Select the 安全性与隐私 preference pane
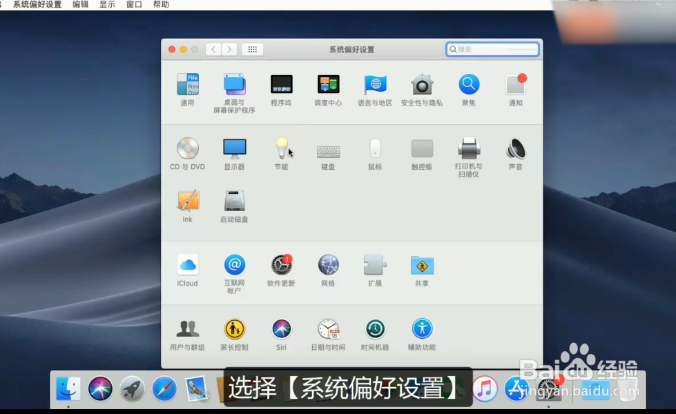The width and height of the screenshot is (676, 414). (x=421, y=85)
